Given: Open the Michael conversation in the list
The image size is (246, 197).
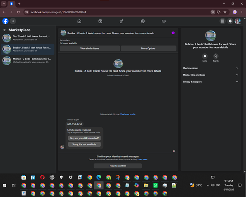Looking at the screenshot, I should [28, 60].
